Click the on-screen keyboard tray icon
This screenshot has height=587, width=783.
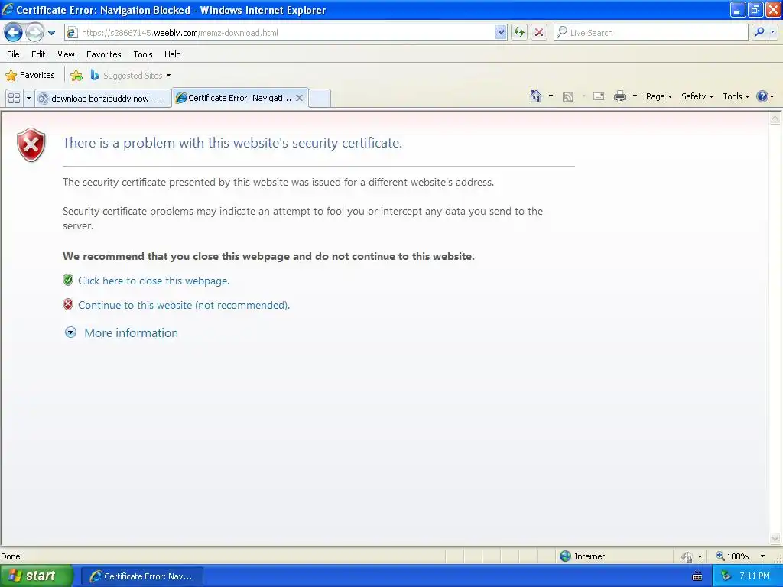pyautogui.click(x=697, y=576)
